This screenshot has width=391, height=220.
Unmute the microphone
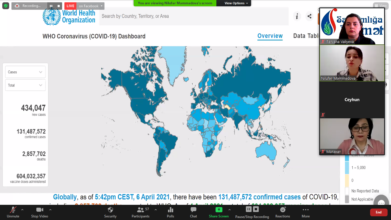click(x=13, y=212)
